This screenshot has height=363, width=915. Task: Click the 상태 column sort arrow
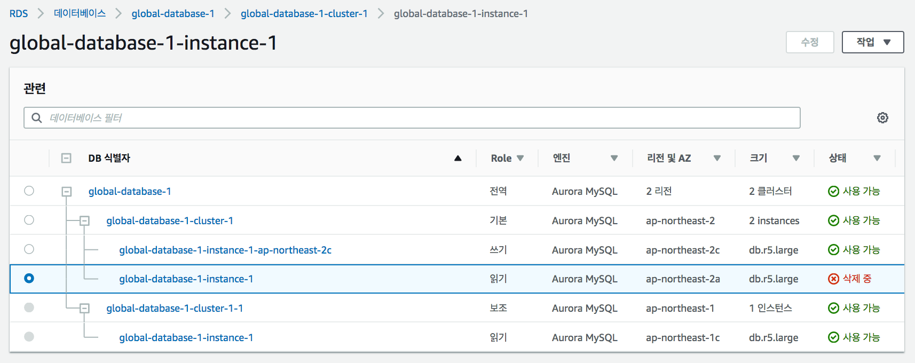point(877,159)
